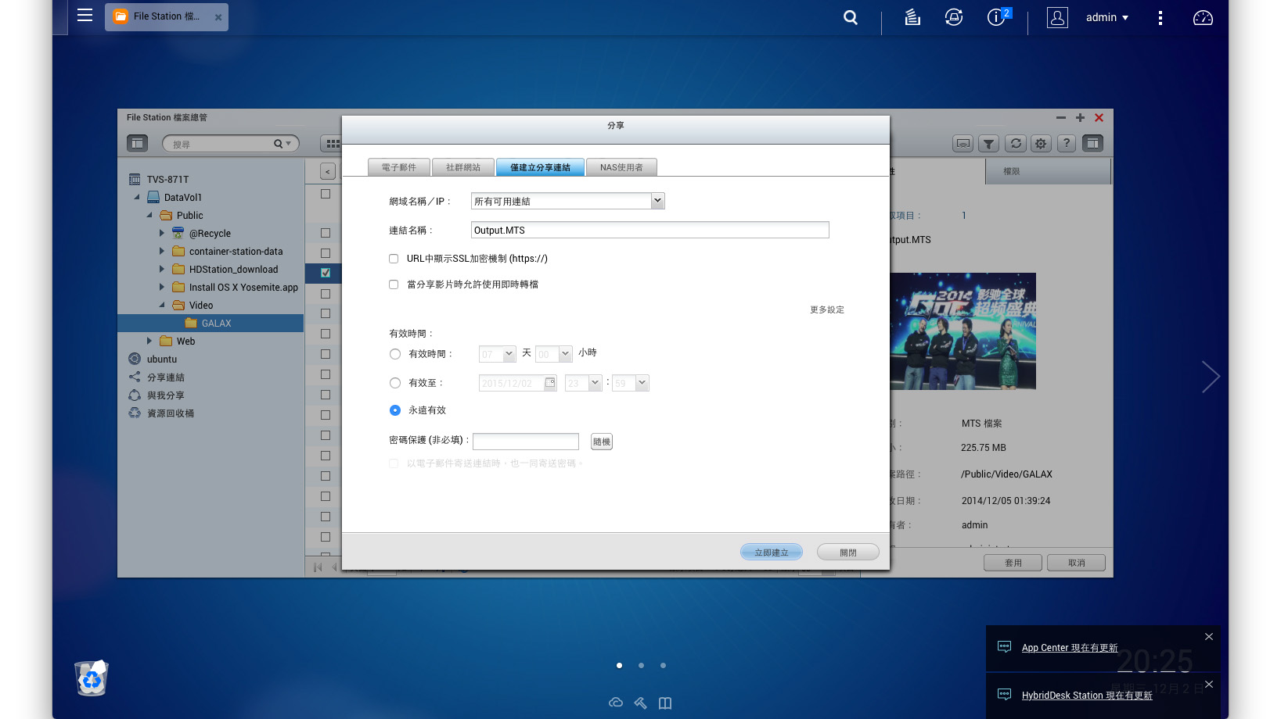This screenshot has height=719, width=1281.
Task: Open the desktop search magnifier
Action: 851,17
